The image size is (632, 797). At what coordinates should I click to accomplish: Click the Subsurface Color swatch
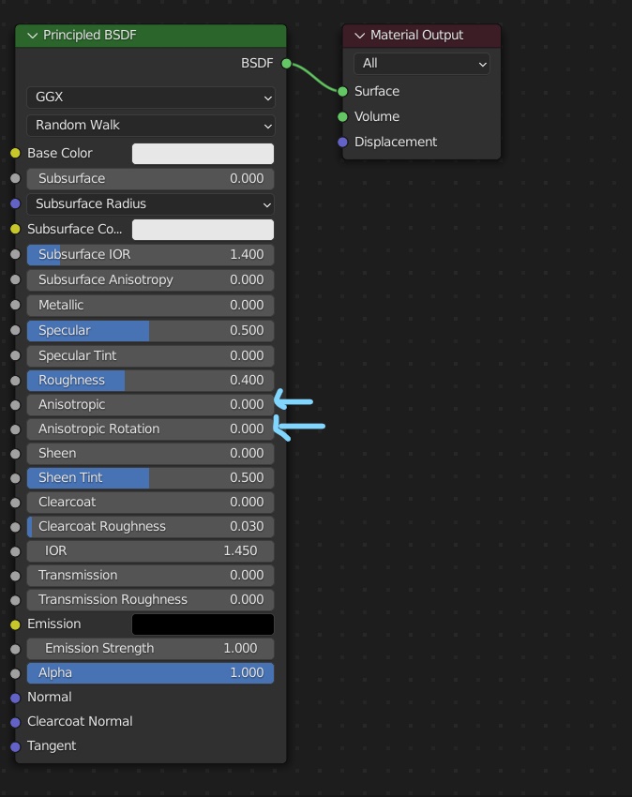(203, 229)
